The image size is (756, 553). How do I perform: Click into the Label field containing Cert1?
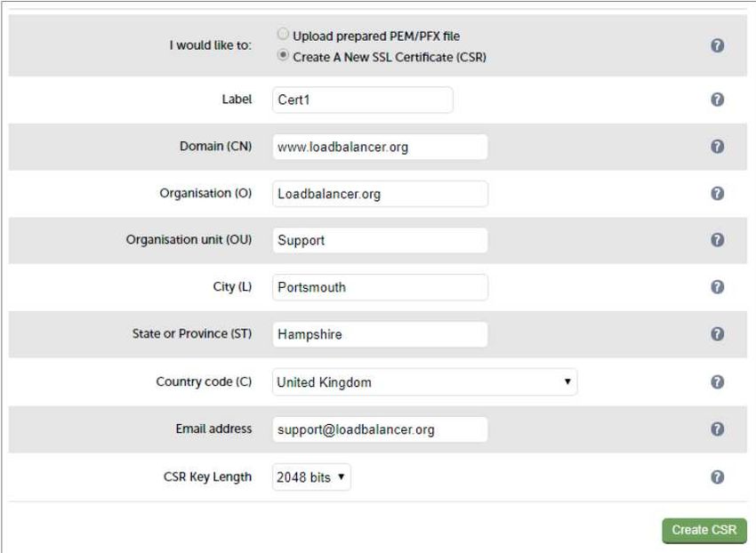[x=363, y=100]
